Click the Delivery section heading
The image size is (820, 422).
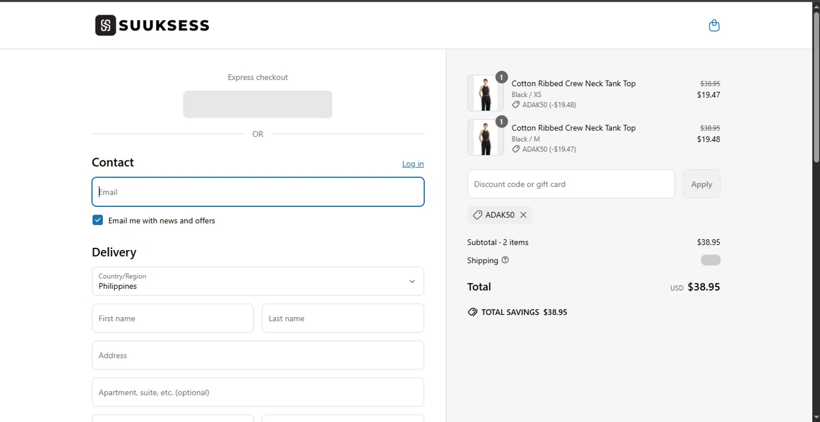click(114, 252)
